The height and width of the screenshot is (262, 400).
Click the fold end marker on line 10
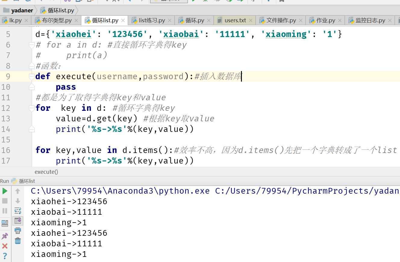[32, 87]
